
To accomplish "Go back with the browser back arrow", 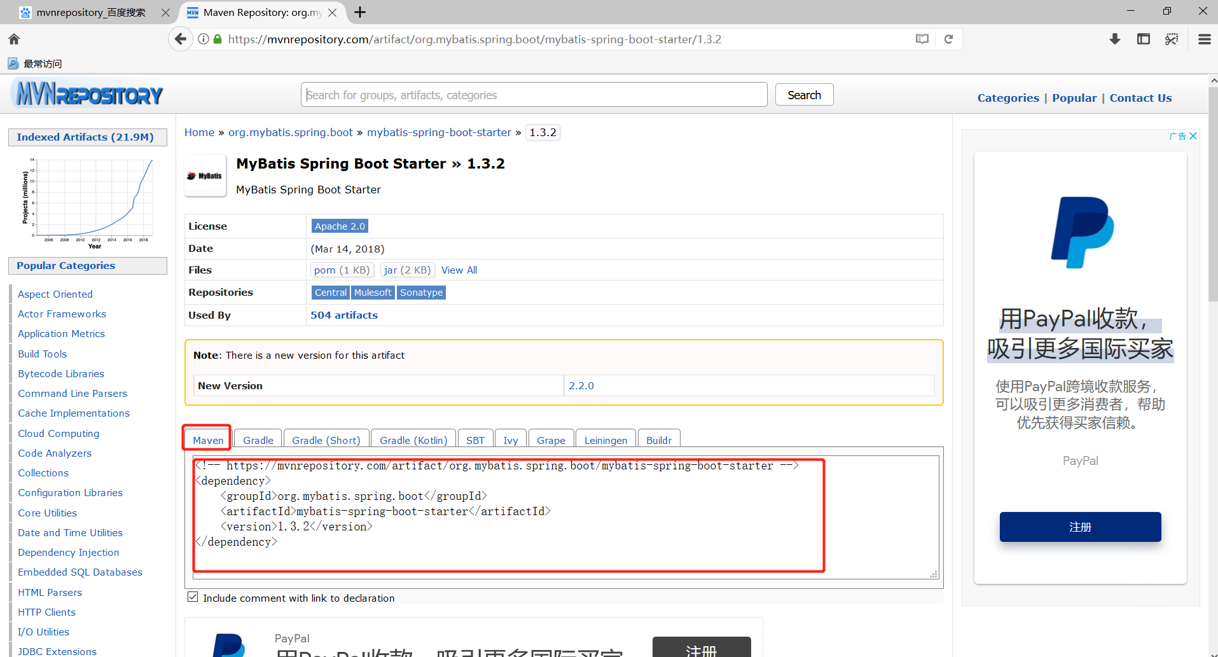I will (x=181, y=39).
